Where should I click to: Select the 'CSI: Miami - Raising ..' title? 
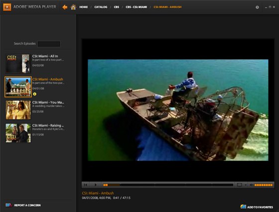pyautogui.click(x=48, y=125)
